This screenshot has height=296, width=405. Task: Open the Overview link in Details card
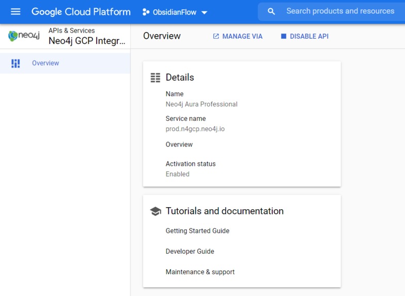(x=179, y=145)
